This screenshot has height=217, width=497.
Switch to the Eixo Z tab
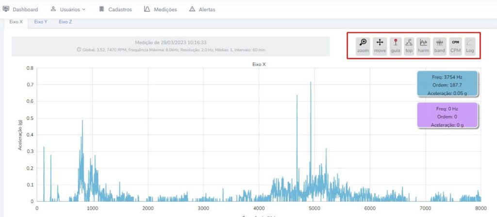[x=66, y=22]
